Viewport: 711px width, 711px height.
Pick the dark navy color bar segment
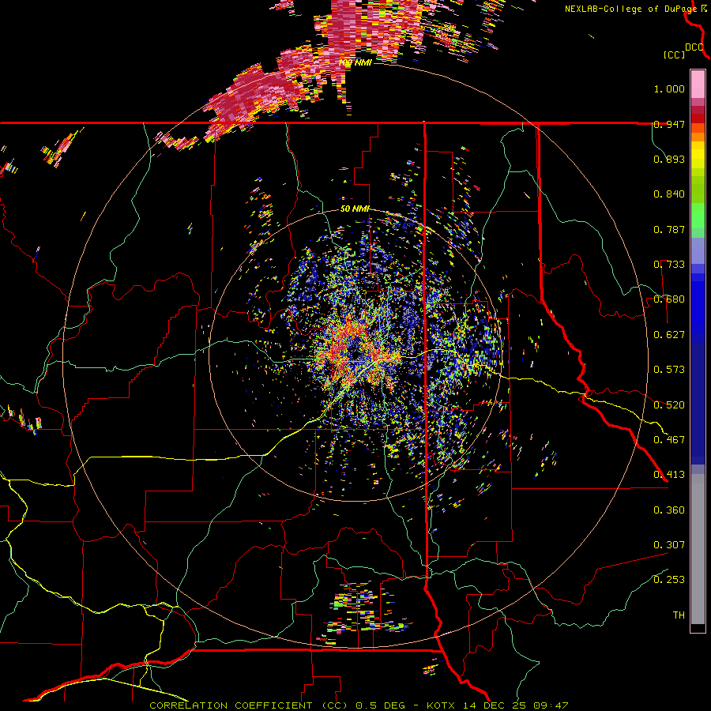click(x=698, y=404)
